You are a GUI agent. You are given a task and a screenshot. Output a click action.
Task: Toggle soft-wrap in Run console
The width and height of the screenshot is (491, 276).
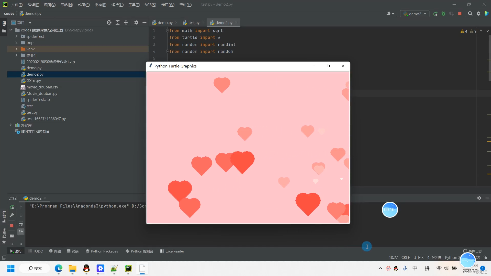tap(21, 224)
